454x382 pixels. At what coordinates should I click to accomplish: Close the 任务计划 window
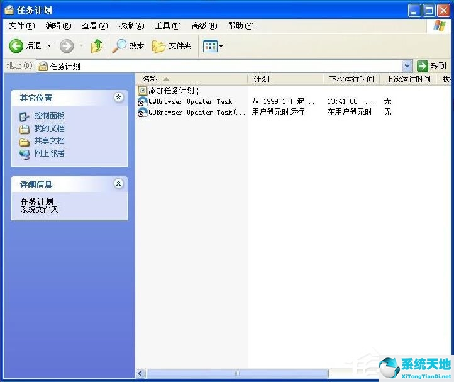tap(443, 11)
